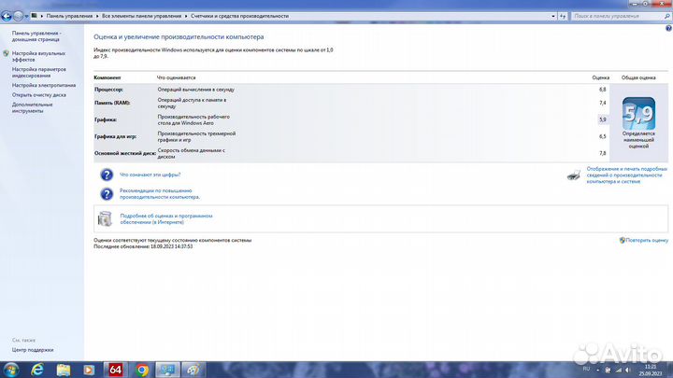Open 'Подробнее об оценках и программном обеспечении' link

click(166, 219)
